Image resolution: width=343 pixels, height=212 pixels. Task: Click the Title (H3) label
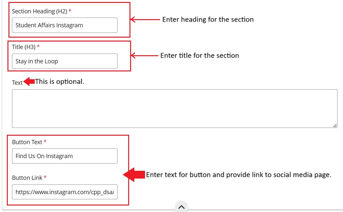coord(23,47)
